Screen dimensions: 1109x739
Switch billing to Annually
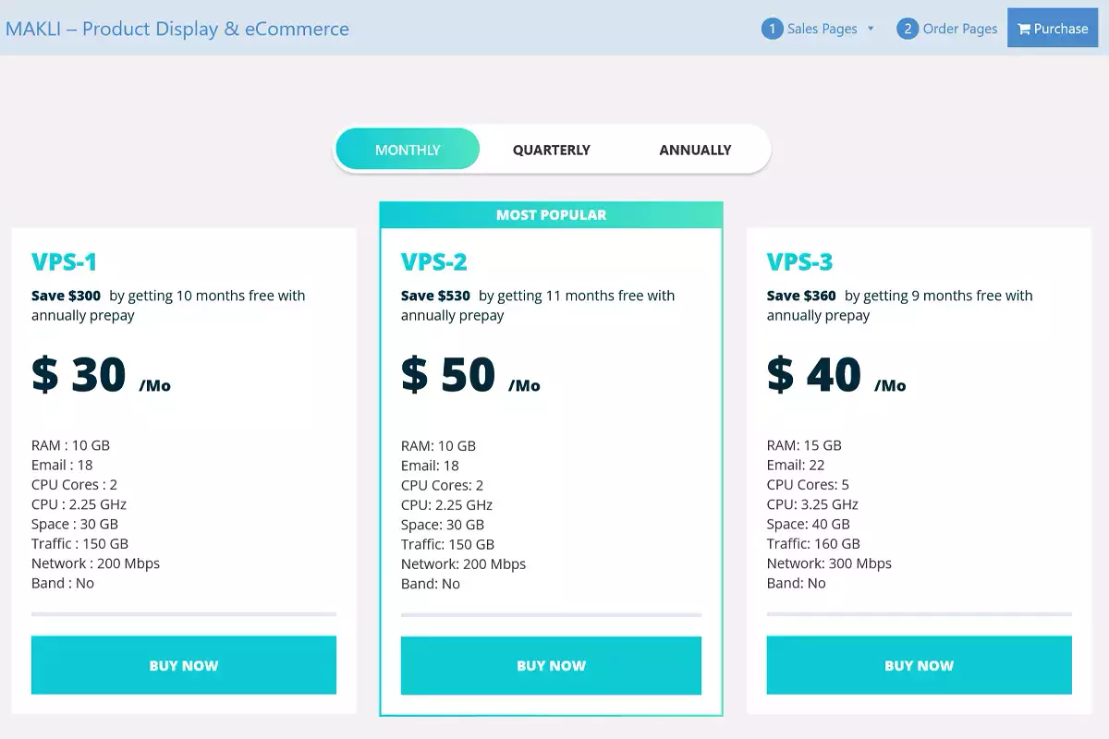(x=695, y=150)
